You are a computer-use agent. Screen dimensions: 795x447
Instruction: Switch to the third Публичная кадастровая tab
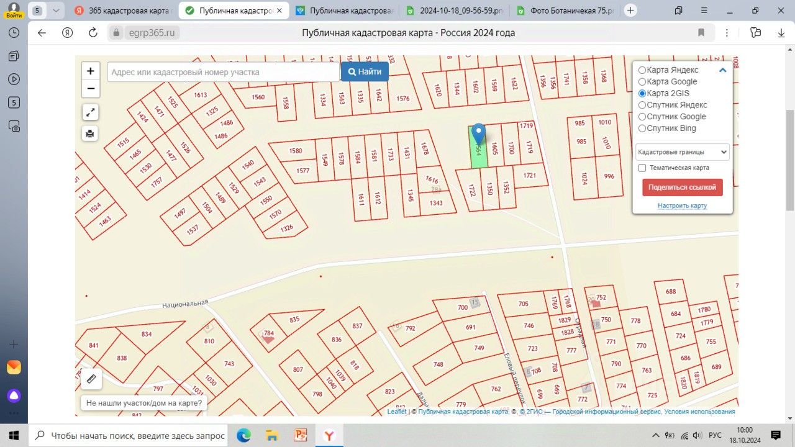343,11
